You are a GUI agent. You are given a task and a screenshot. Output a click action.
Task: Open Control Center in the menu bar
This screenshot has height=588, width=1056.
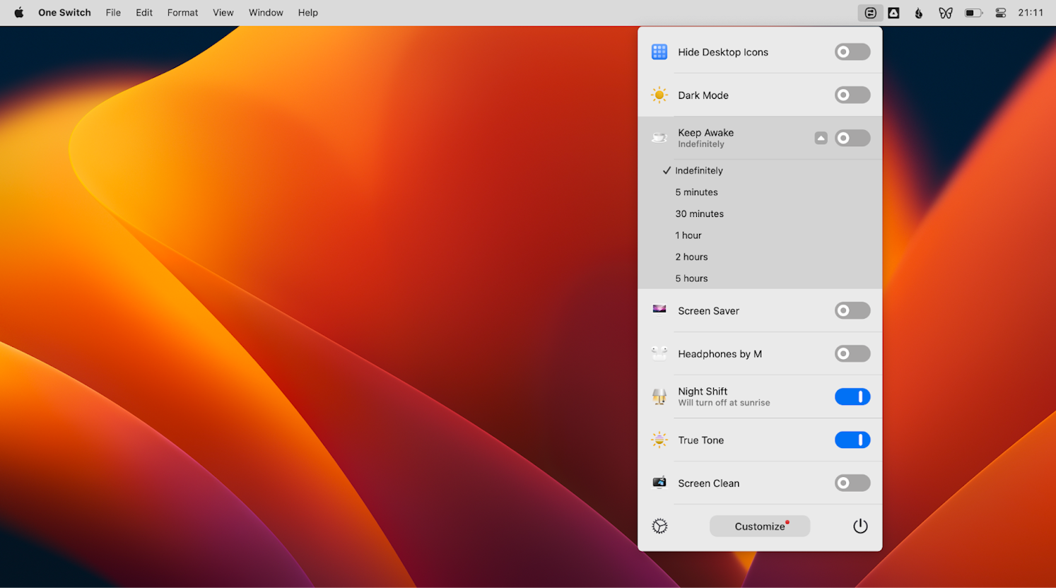point(1000,13)
